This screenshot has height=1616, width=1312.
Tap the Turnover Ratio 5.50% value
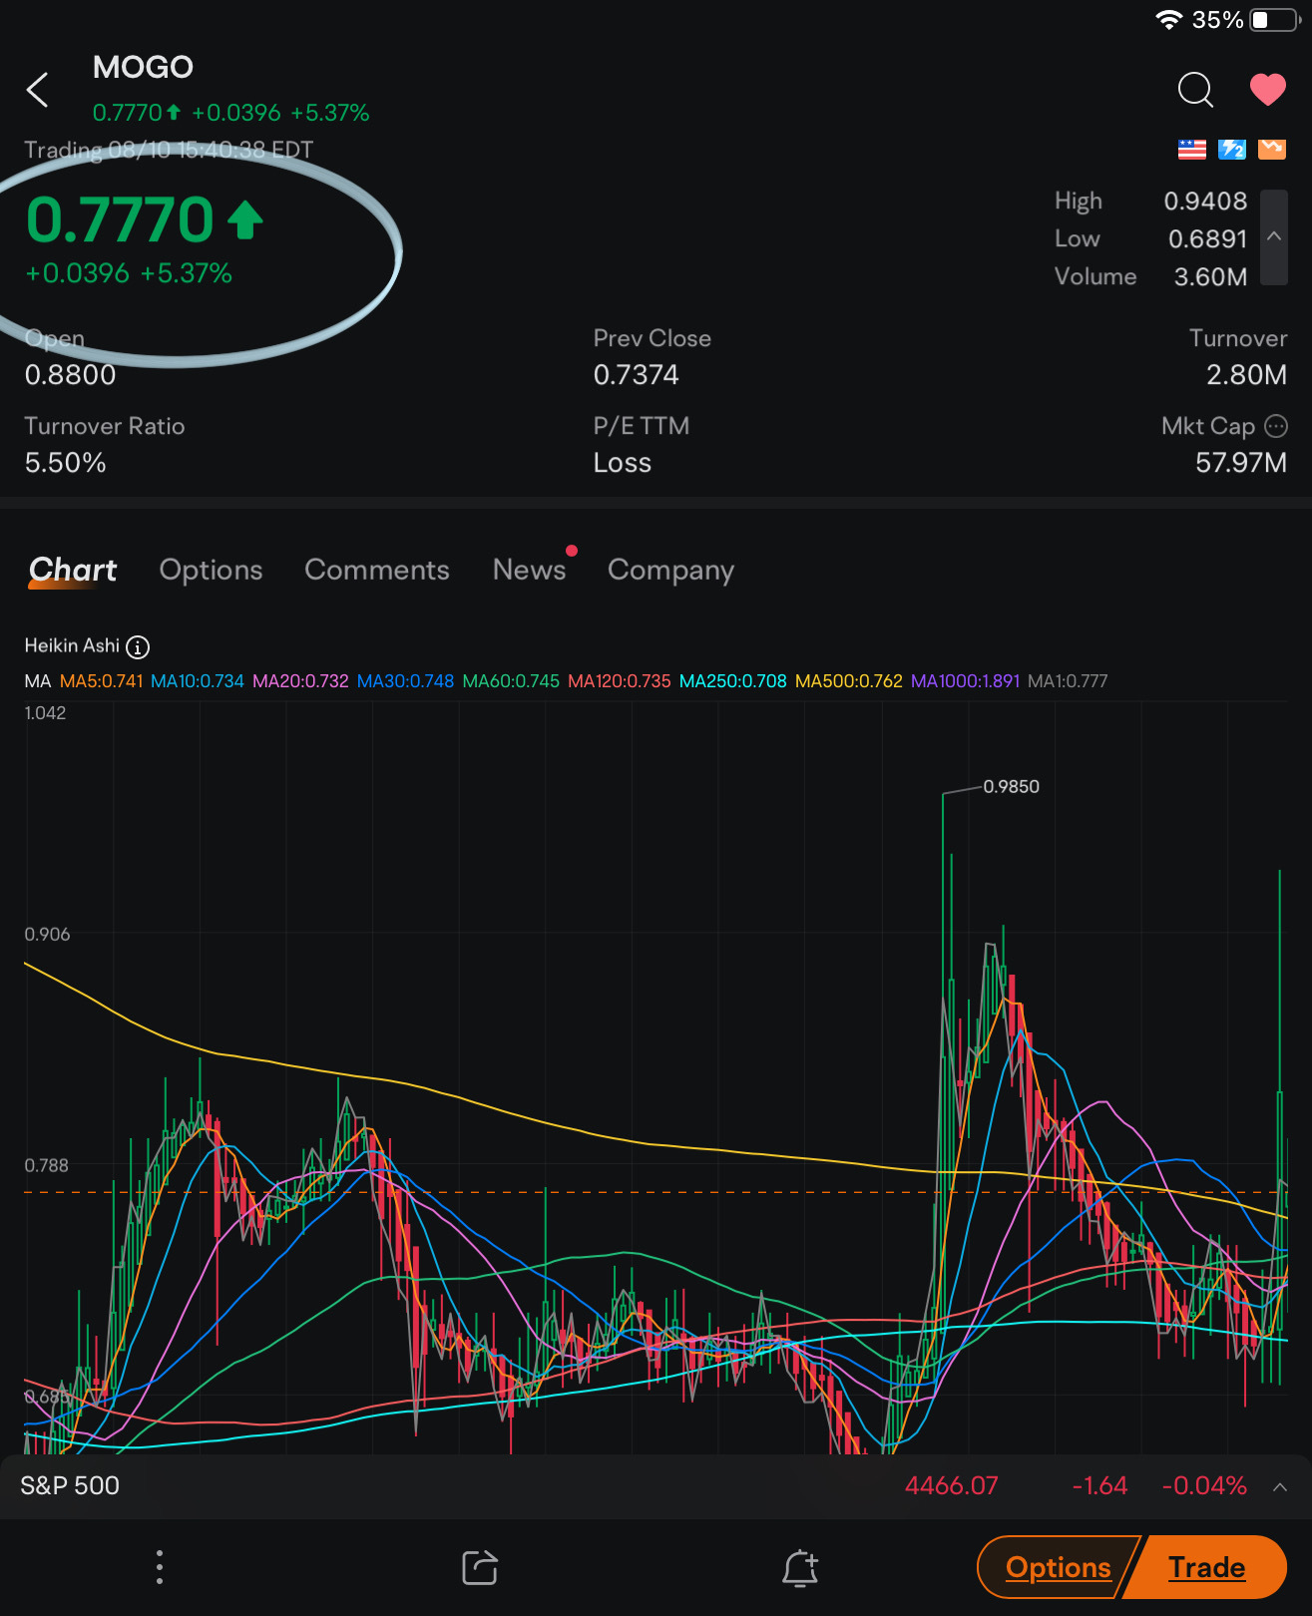pyautogui.click(x=65, y=463)
